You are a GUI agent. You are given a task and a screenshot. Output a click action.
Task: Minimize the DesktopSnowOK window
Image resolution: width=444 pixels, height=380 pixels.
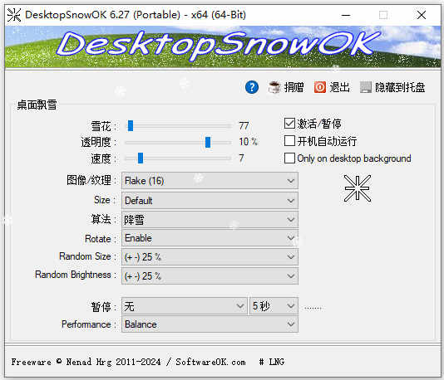[346, 15]
